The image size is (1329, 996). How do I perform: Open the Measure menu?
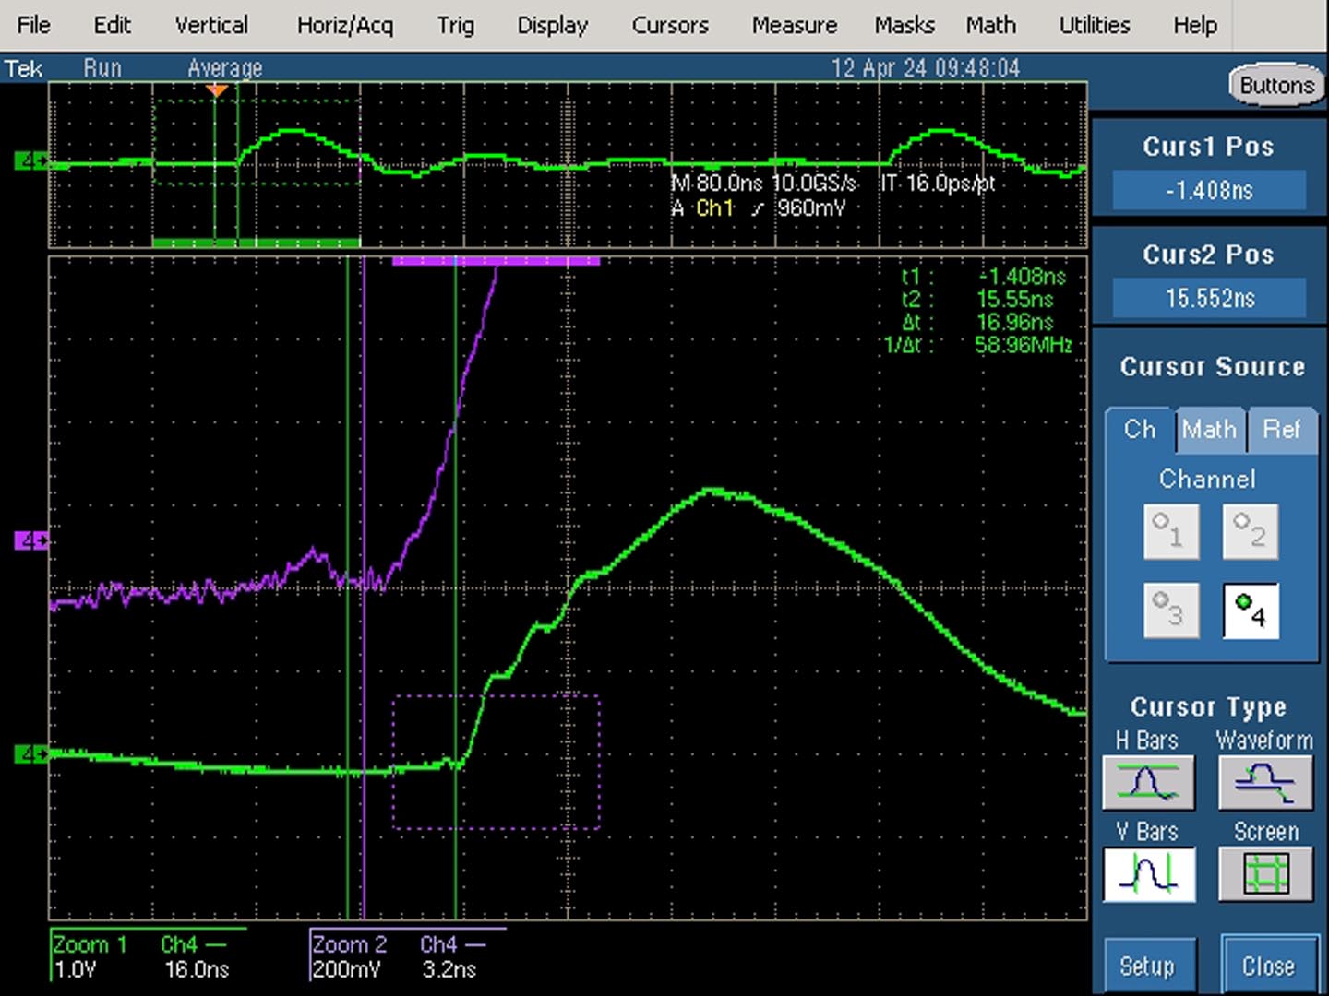point(795,25)
